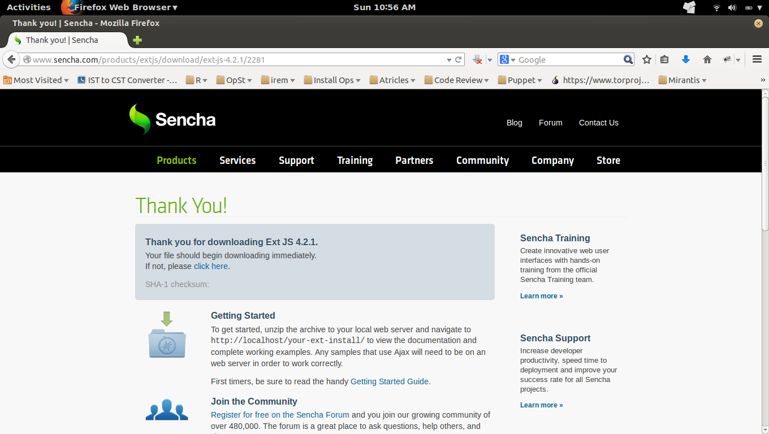Show bookmarks list icon
The height and width of the screenshot is (434, 769).
[x=664, y=59]
